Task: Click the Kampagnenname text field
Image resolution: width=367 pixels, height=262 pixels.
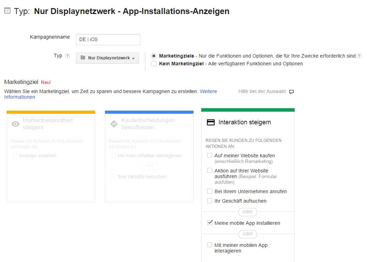Action: pos(108,40)
